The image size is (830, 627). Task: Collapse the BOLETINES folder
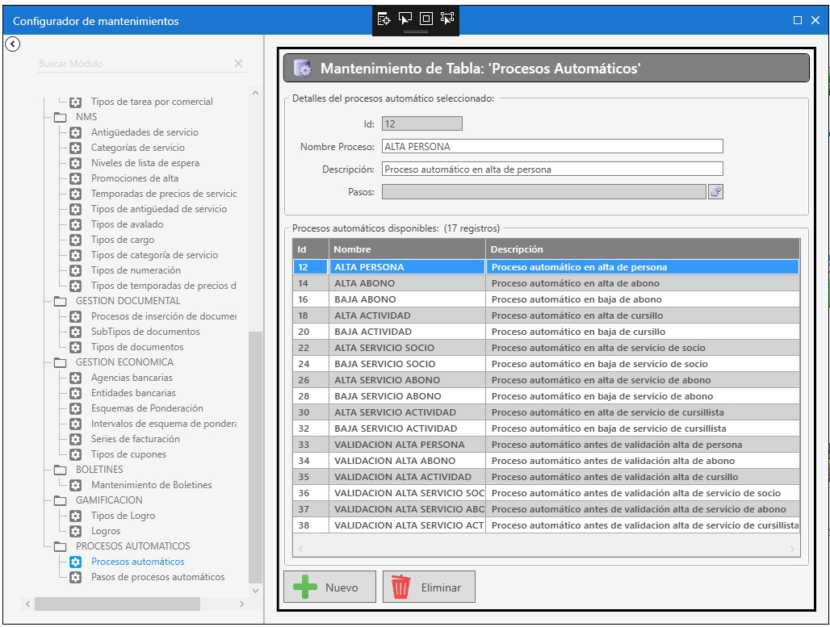(x=61, y=470)
